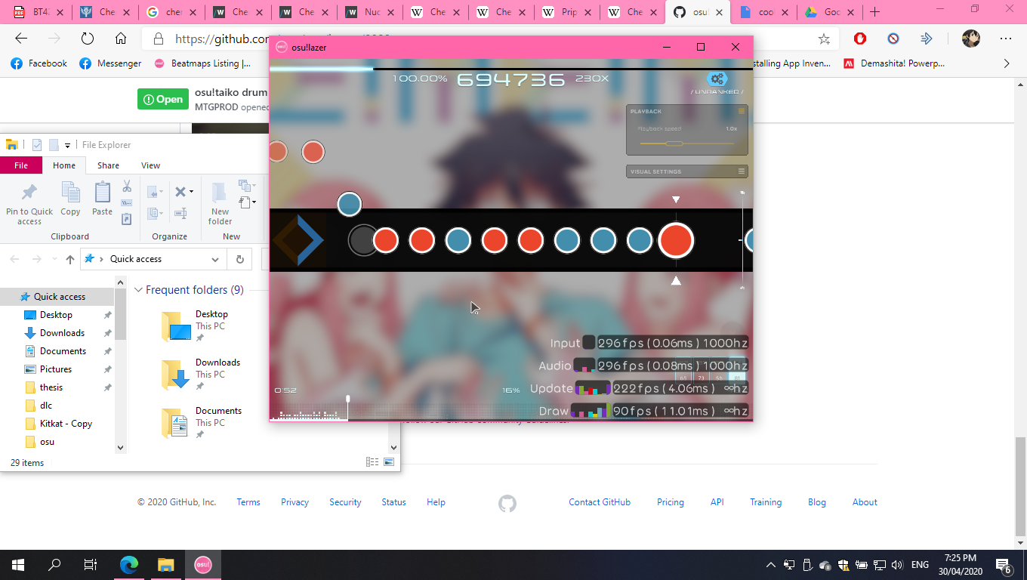Switch to the Home ribbon tab
1027x580 pixels.
(x=64, y=165)
